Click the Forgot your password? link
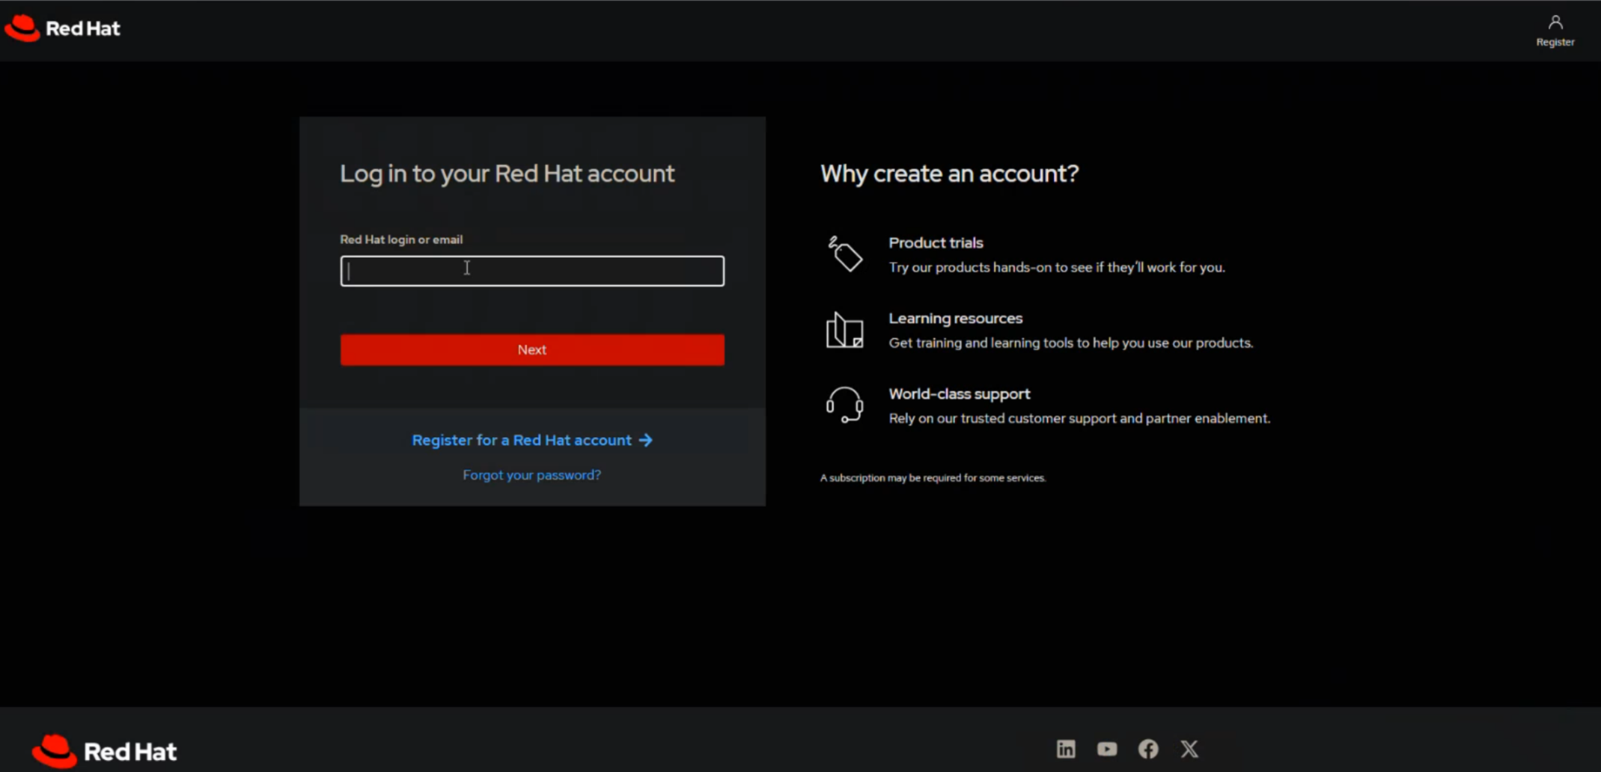Screen dimensions: 1601x772 click(531, 475)
